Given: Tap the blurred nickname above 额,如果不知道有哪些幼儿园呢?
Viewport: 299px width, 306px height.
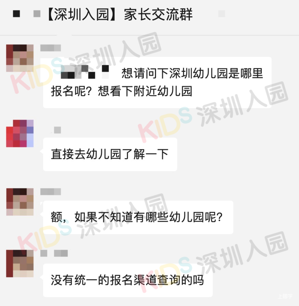Looking at the screenshot, I should point(50,192).
